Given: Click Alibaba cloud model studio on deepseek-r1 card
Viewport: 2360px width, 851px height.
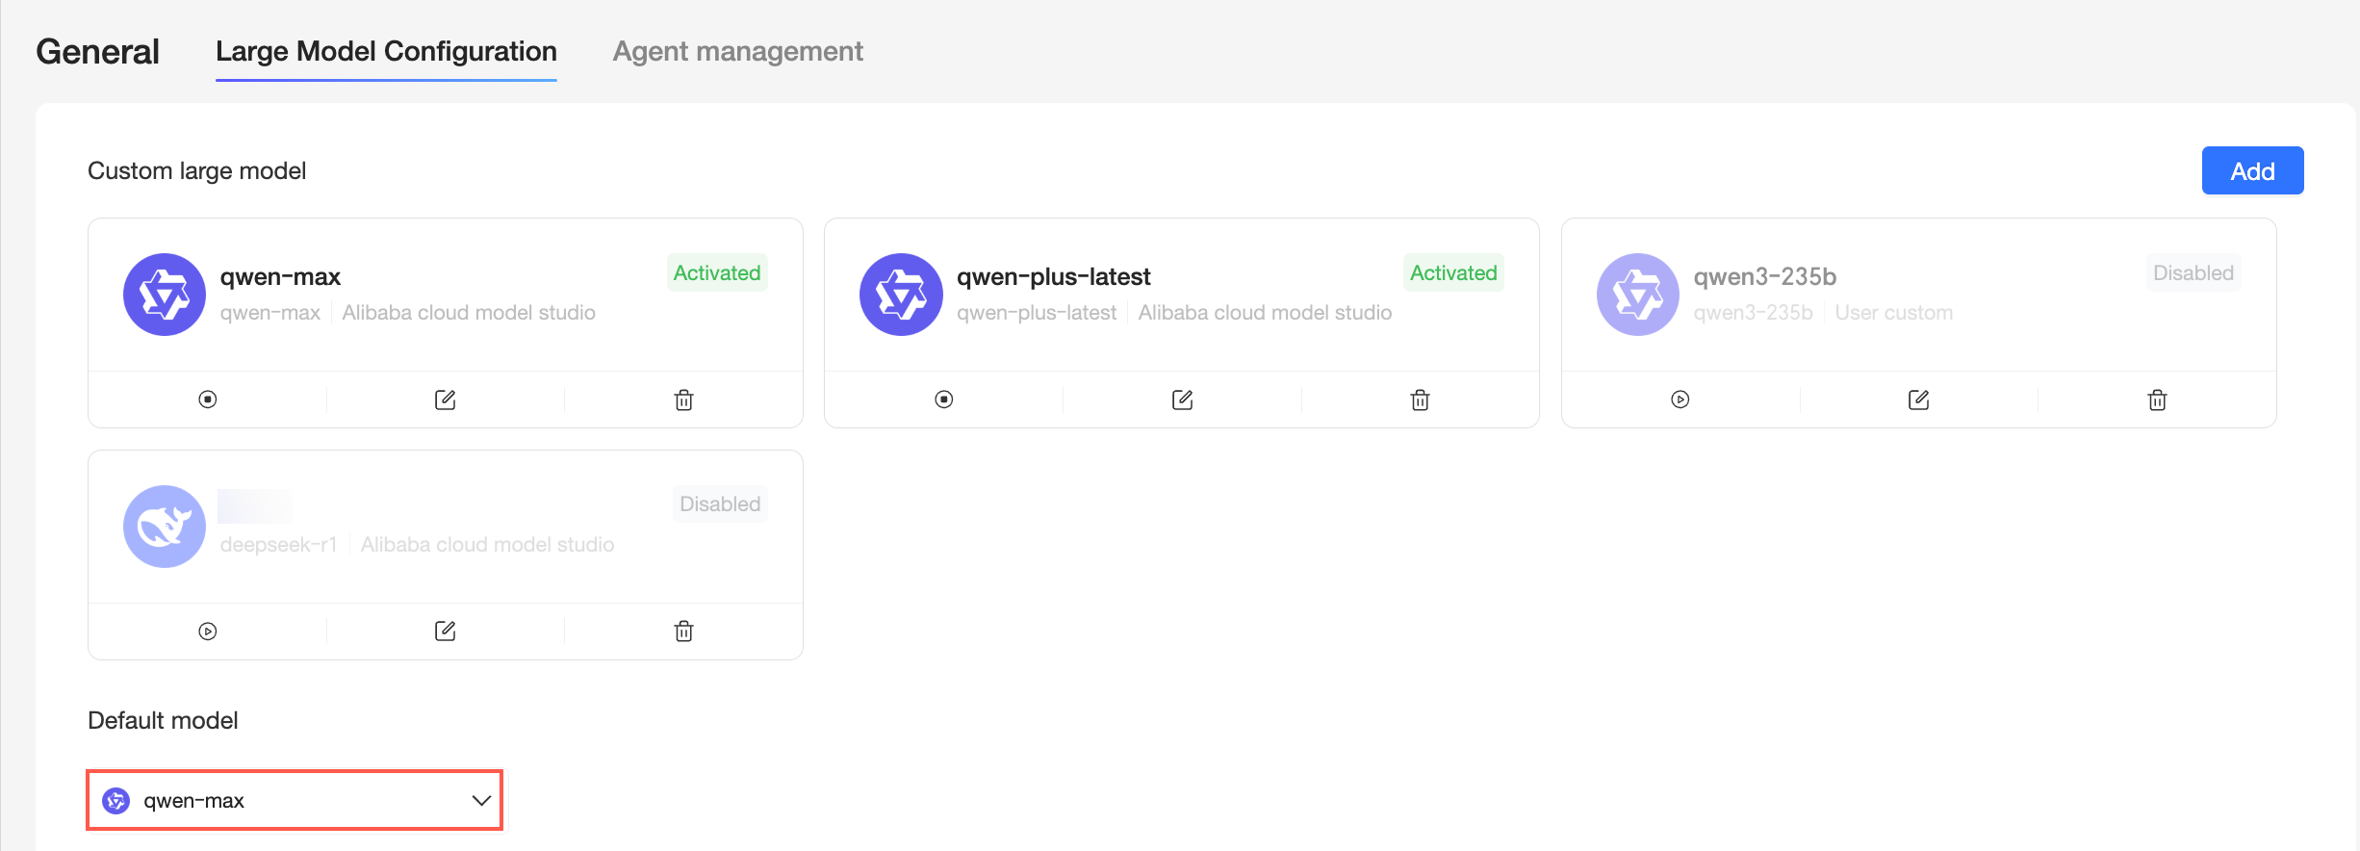Looking at the screenshot, I should pyautogui.click(x=487, y=545).
